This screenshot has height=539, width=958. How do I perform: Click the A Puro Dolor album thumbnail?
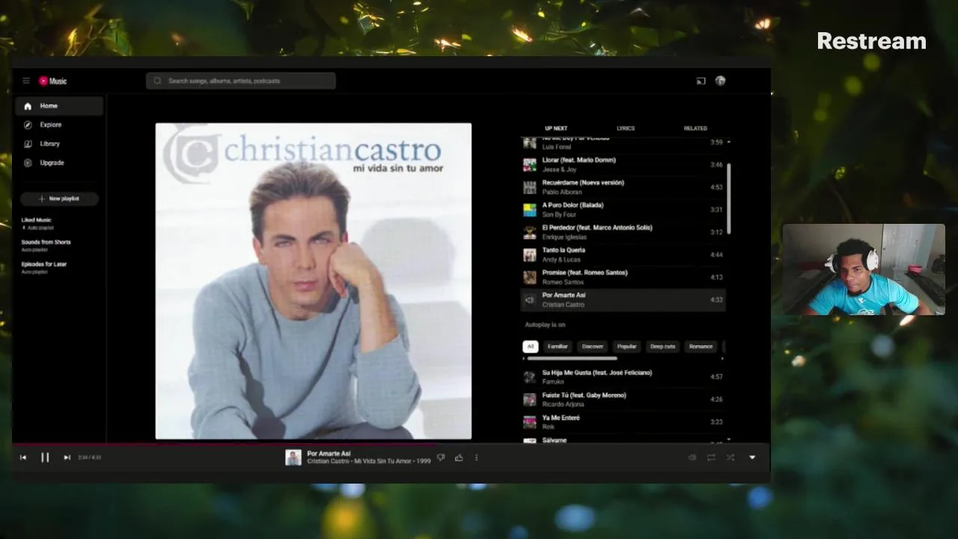click(530, 210)
